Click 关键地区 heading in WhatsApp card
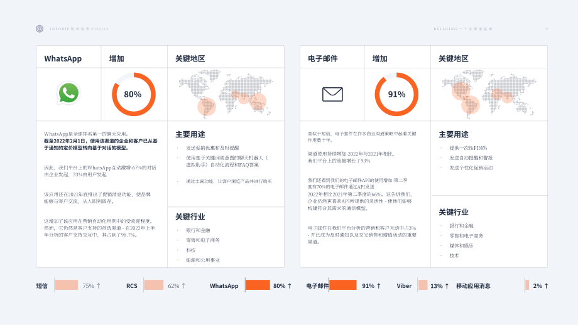The image size is (578, 325). tap(190, 58)
